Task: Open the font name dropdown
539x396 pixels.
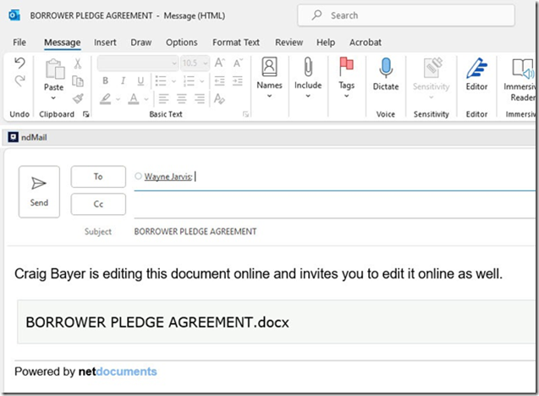Action: [x=174, y=63]
